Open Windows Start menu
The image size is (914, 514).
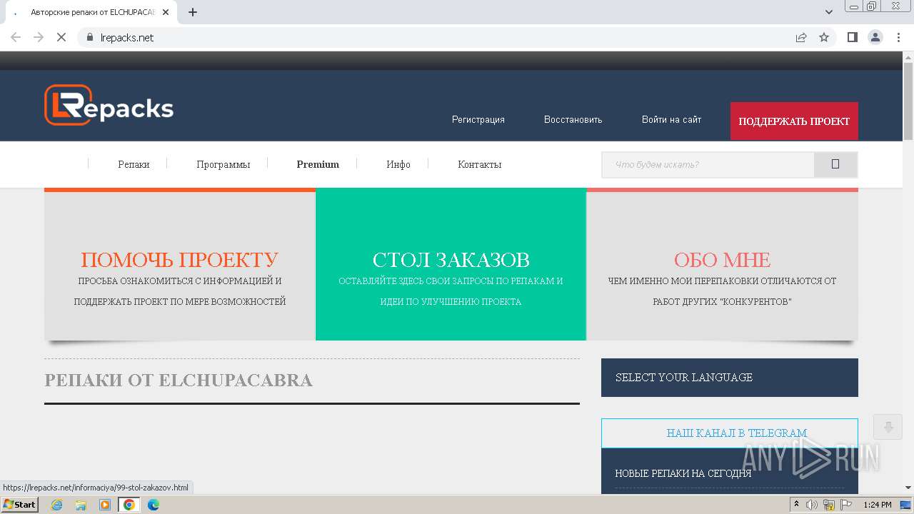[x=19, y=504]
